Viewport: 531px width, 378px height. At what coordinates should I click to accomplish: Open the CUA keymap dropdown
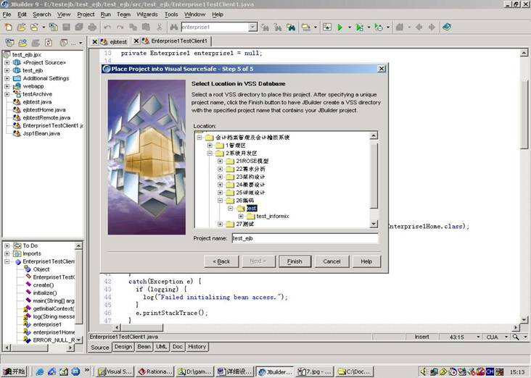point(506,337)
